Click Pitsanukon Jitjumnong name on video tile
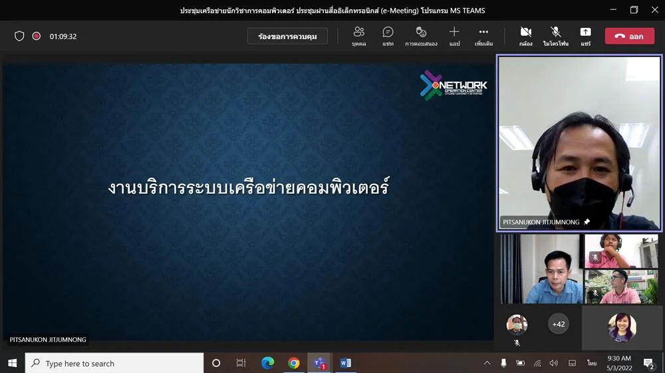Screen dimensions: 665x373 click(x=541, y=222)
